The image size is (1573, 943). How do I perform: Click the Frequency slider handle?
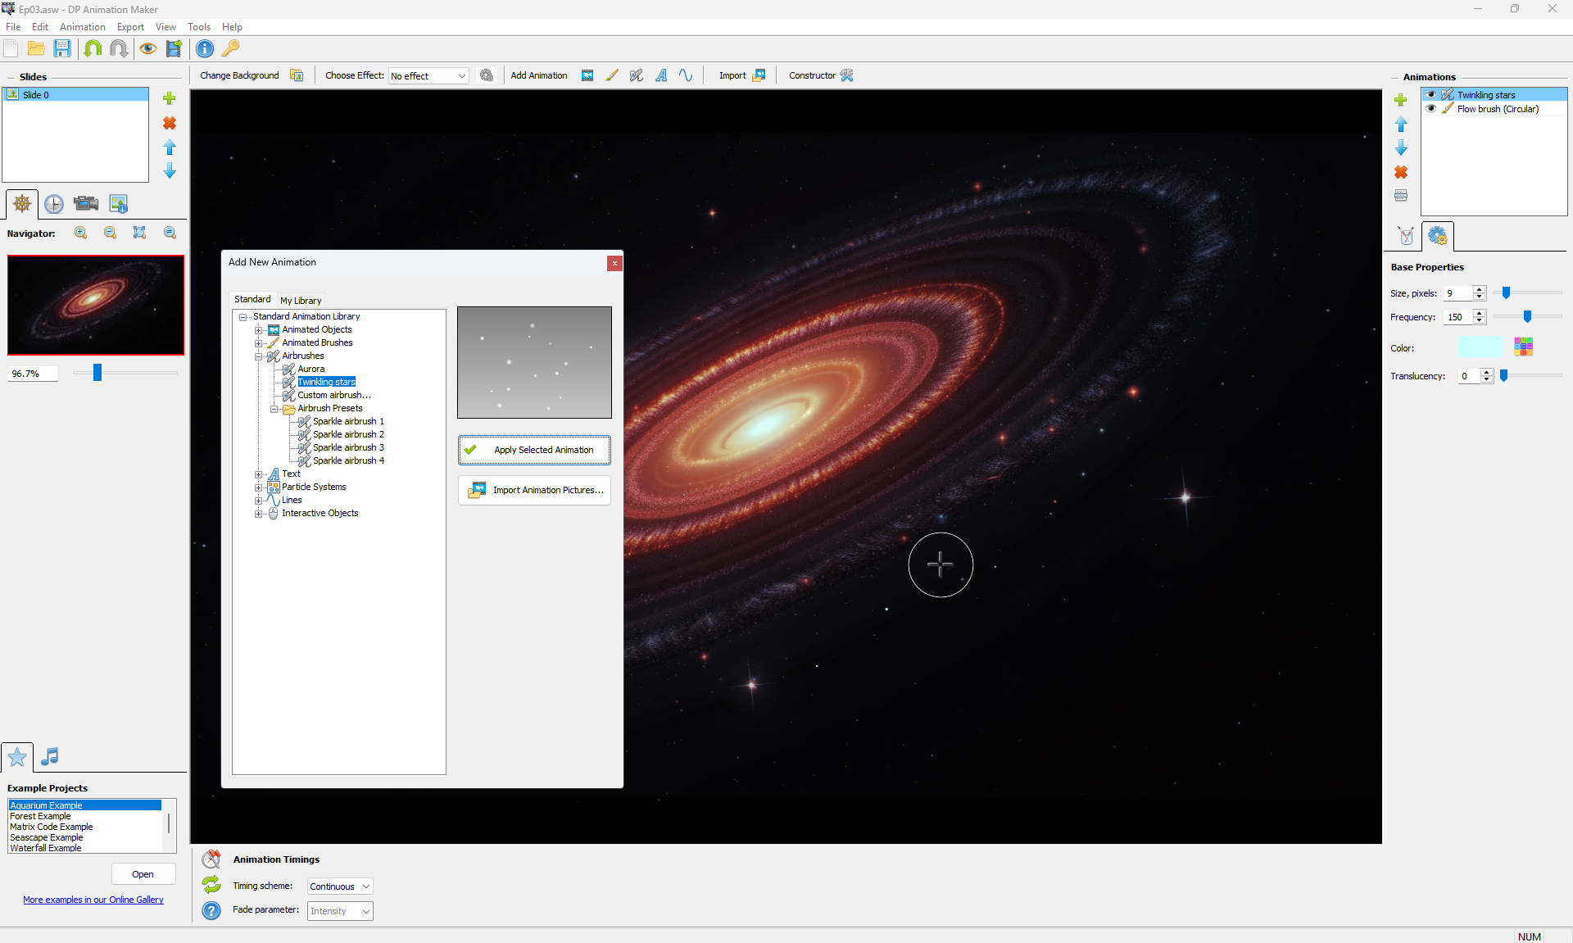coord(1527,317)
